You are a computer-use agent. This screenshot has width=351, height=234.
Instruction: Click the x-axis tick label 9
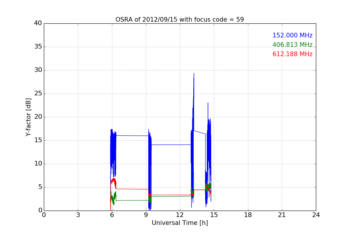coord(146,215)
